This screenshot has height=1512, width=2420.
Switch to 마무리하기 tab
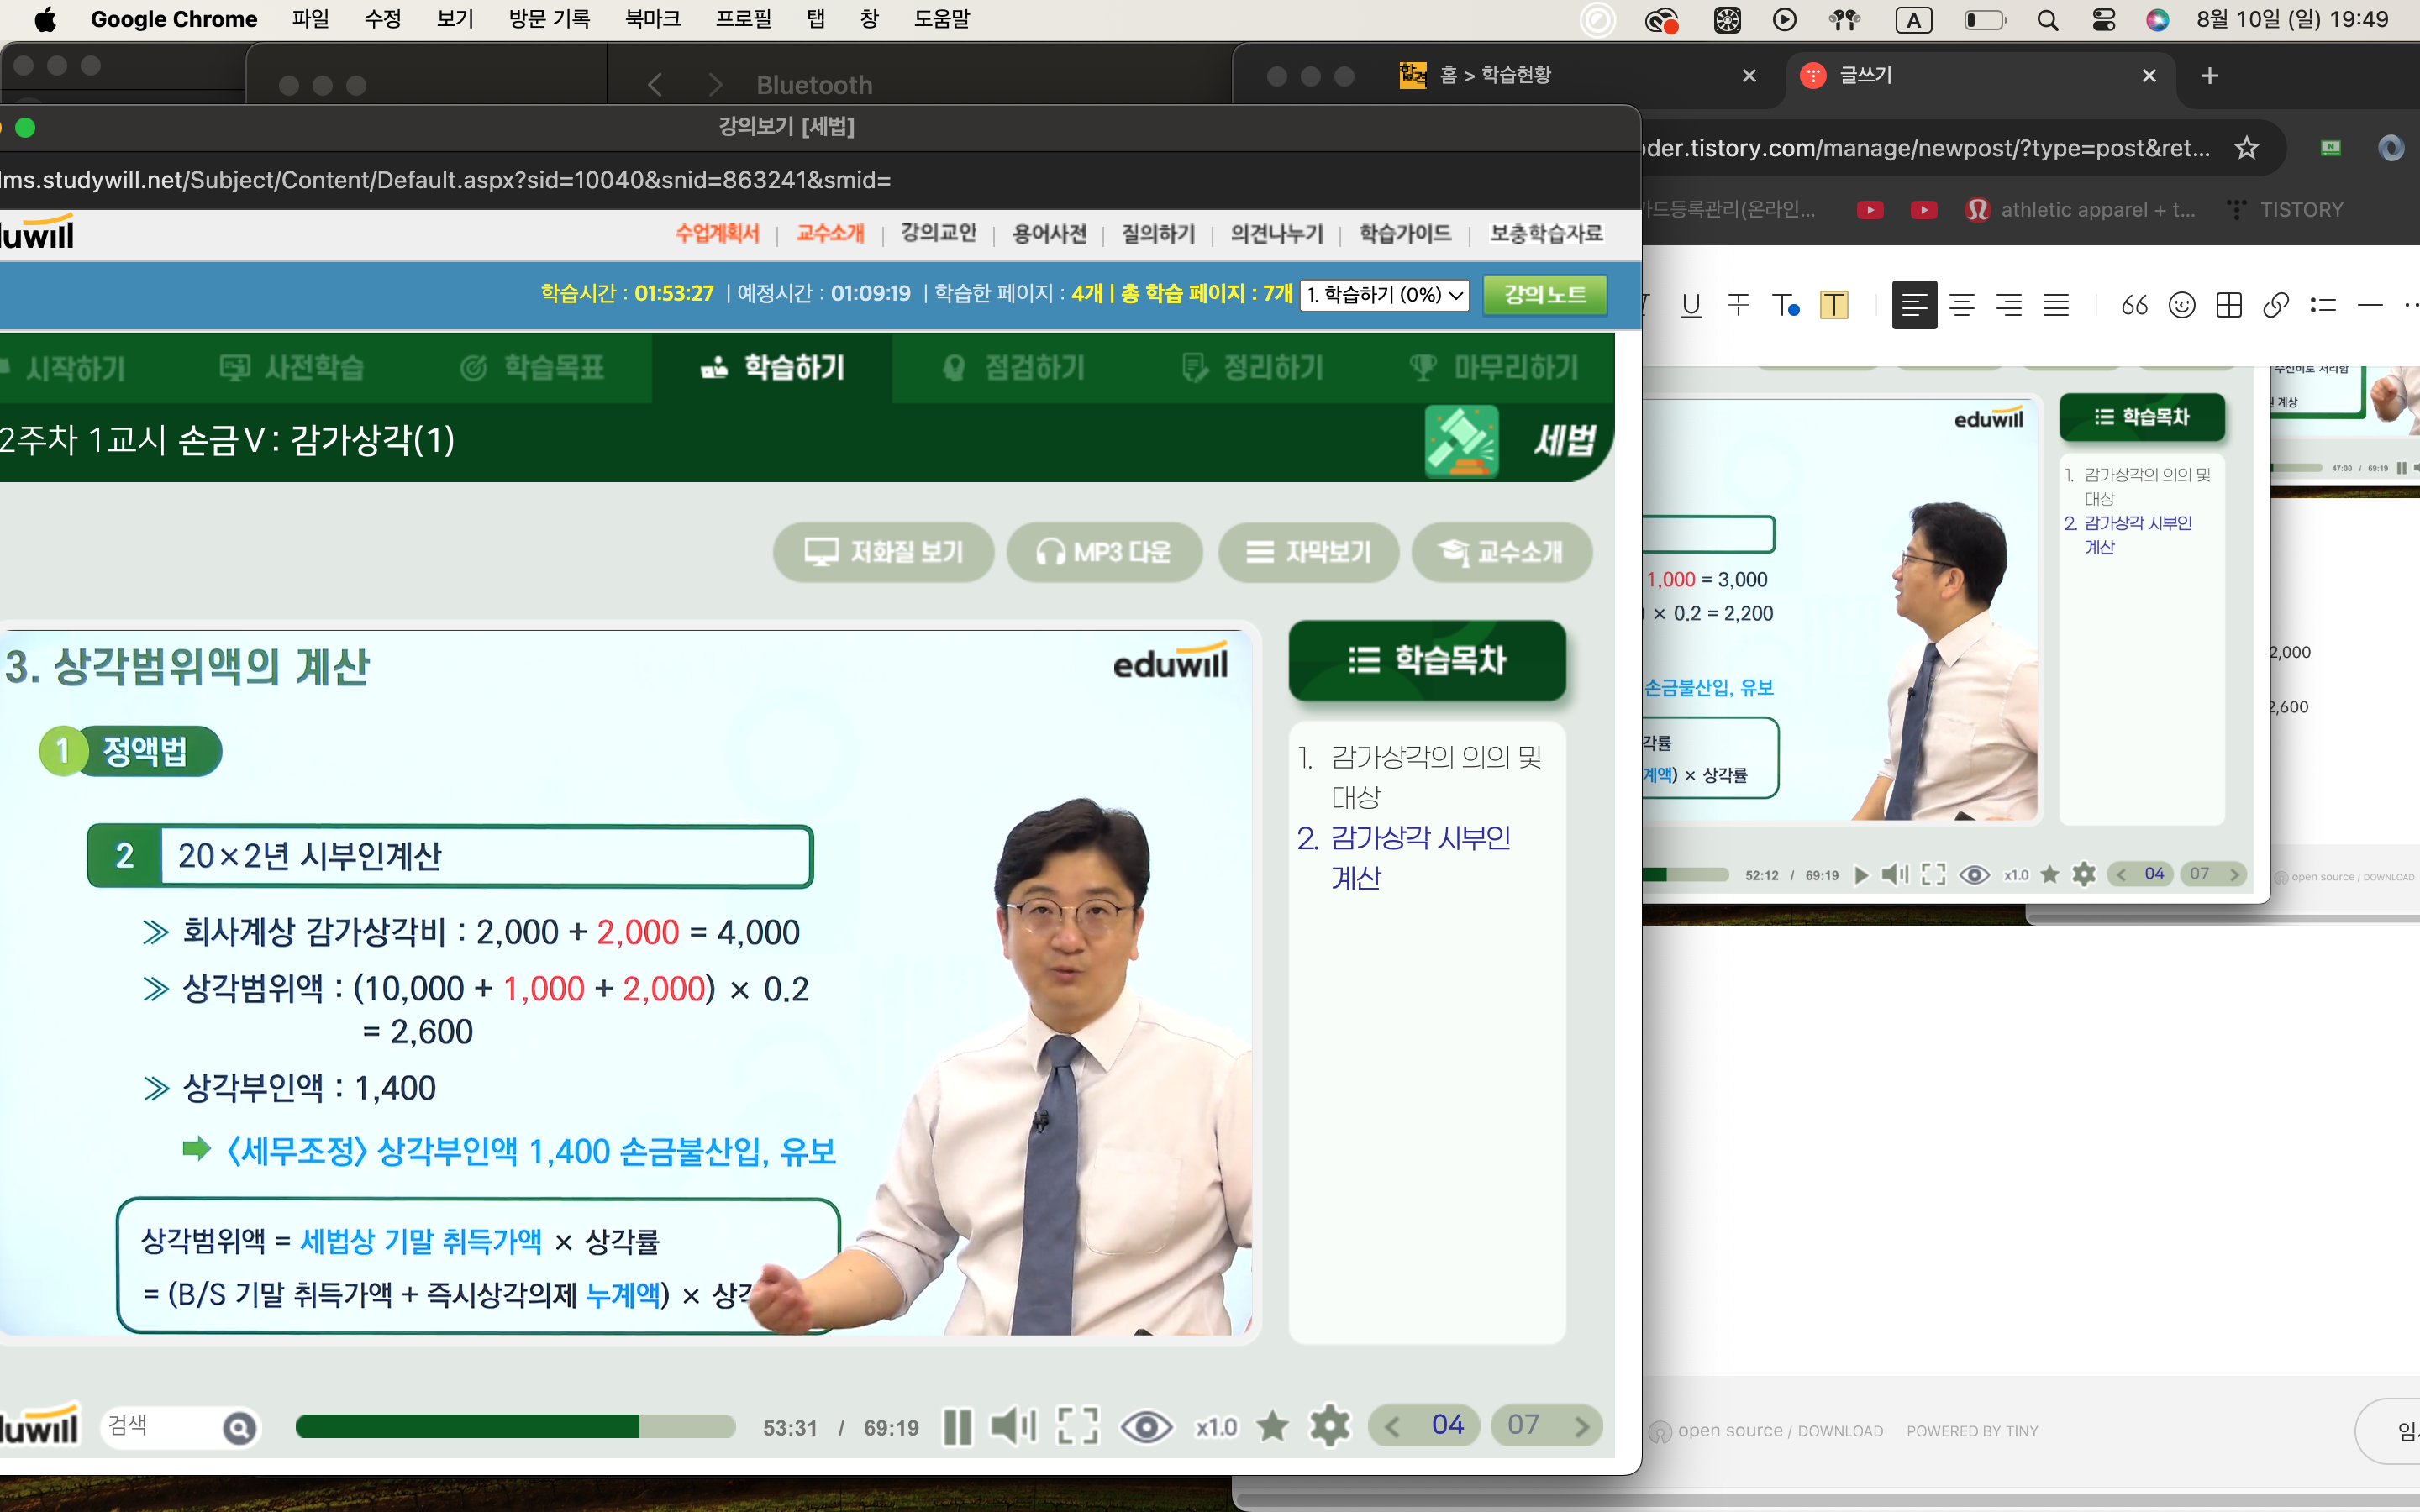point(1494,368)
